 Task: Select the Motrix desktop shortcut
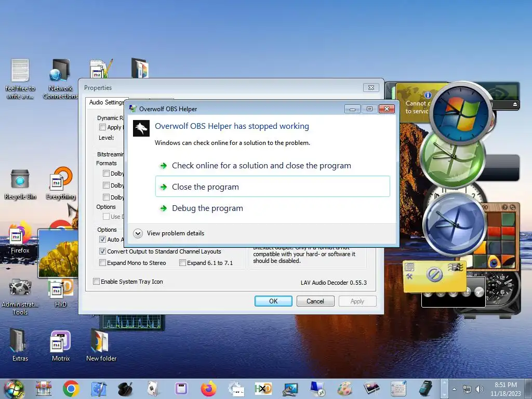coord(61,345)
